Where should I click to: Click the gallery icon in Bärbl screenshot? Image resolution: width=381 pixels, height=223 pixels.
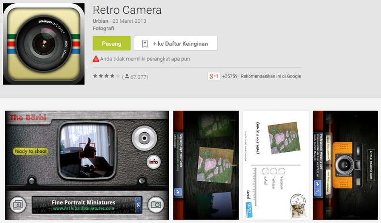tap(18, 204)
